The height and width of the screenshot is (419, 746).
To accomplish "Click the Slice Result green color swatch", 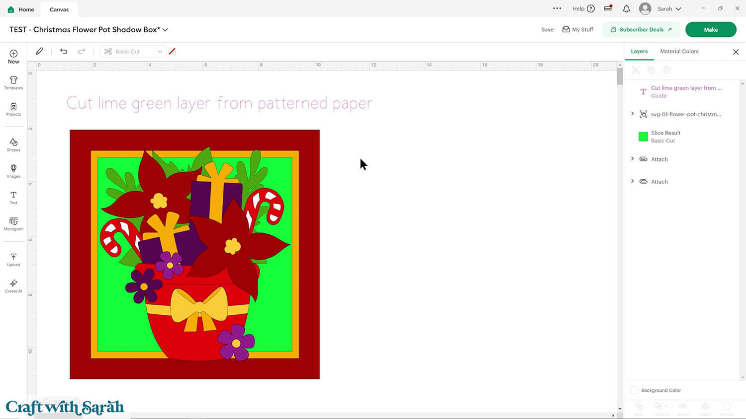I will click(643, 137).
